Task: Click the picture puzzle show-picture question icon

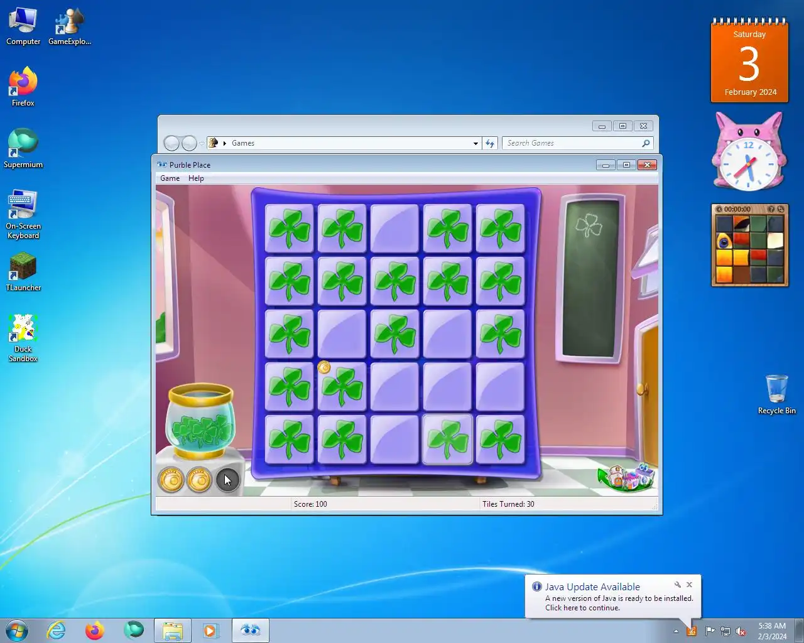Action: tap(771, 209)
